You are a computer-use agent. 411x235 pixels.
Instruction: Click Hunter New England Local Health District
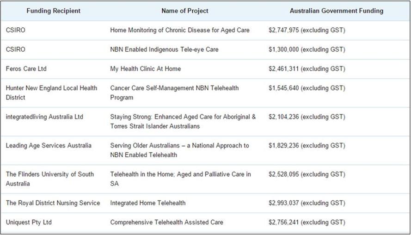click(x=51, y=93)
